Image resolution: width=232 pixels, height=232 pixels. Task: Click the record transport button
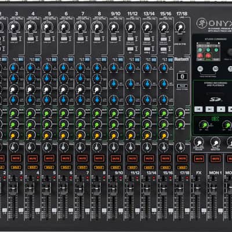(221, 109)
